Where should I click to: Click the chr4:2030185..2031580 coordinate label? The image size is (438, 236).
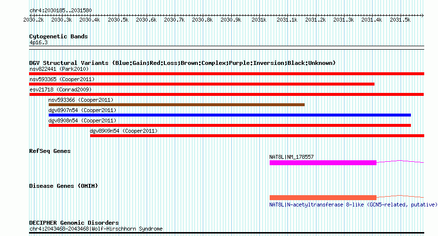(61, 10)
